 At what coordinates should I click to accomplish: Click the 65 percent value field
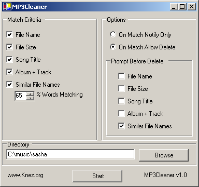pyautogui.click(x=20, y=96)
